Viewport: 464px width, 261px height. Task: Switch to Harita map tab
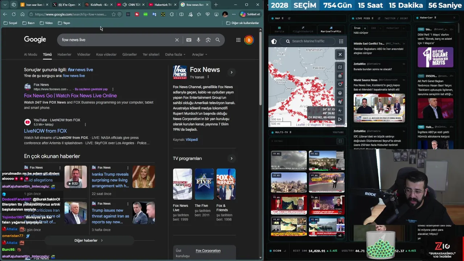click(x=279, y=29)
